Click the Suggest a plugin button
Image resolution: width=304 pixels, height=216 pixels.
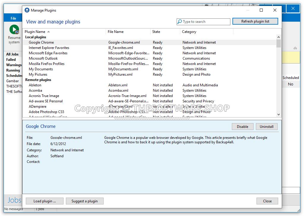point(85,201)
